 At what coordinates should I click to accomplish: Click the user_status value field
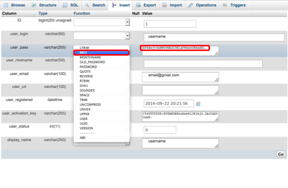click(160, 130)
